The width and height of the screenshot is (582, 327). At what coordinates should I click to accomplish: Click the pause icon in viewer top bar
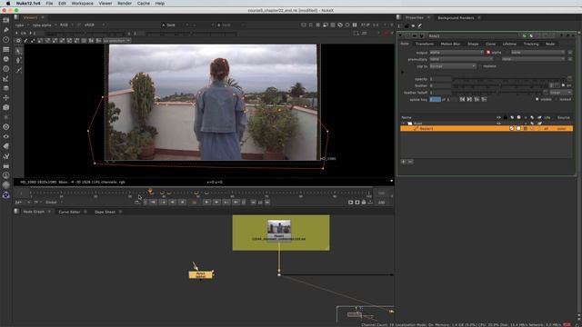tap(355, 25)
